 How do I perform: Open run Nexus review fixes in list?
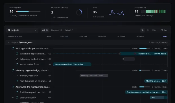pyautogui.click(x=29, y=64)
